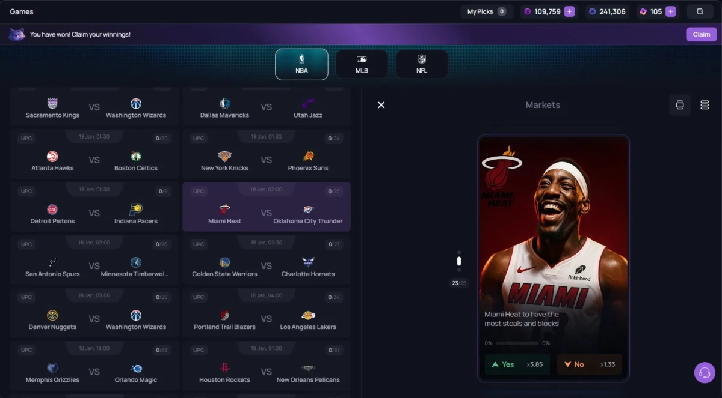
Task: Claim your winnings with Claim button
Action: click(x=702, y=34)
